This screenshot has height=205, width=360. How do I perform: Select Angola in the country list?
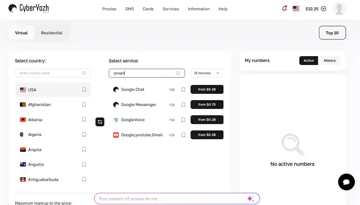(53, 150)
